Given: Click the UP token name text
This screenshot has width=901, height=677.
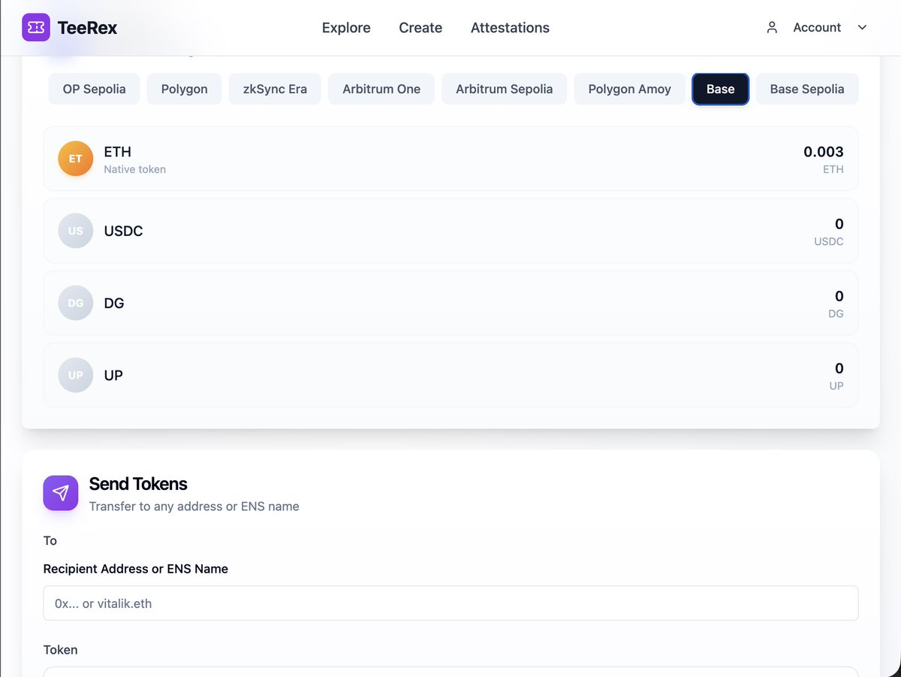Looking at the screenshot, I should coord(113,375).
